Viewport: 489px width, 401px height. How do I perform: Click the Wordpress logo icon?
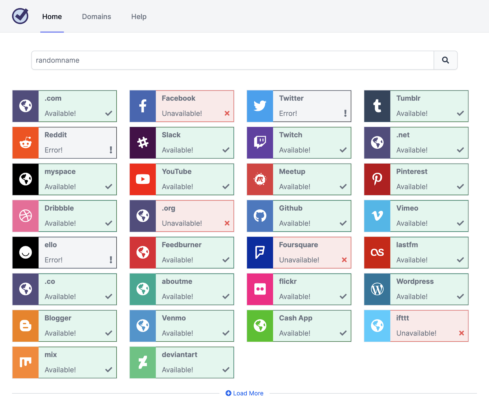coord(377,289)
